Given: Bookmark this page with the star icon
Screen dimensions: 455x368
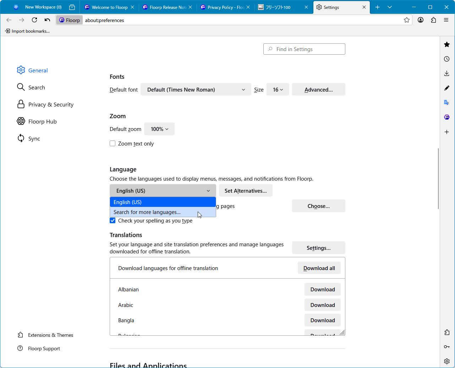Looking at the screenshot, I should pyautogui.click(x=407, y=20).
